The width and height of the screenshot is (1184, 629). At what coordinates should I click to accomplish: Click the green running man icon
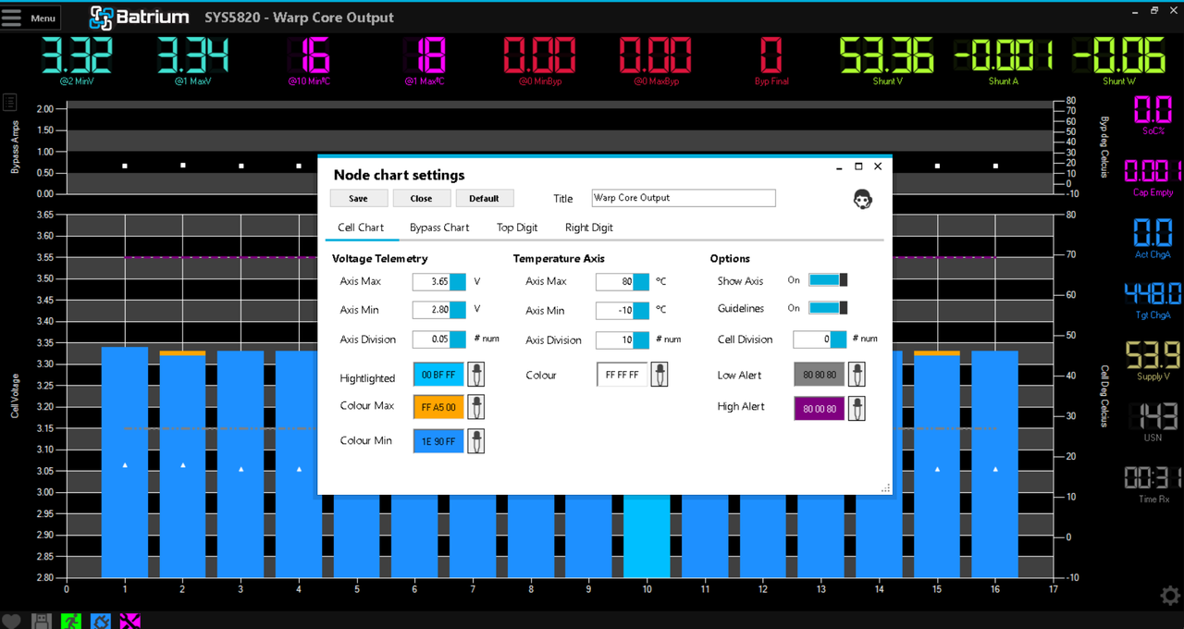click(x=70, y=621)
